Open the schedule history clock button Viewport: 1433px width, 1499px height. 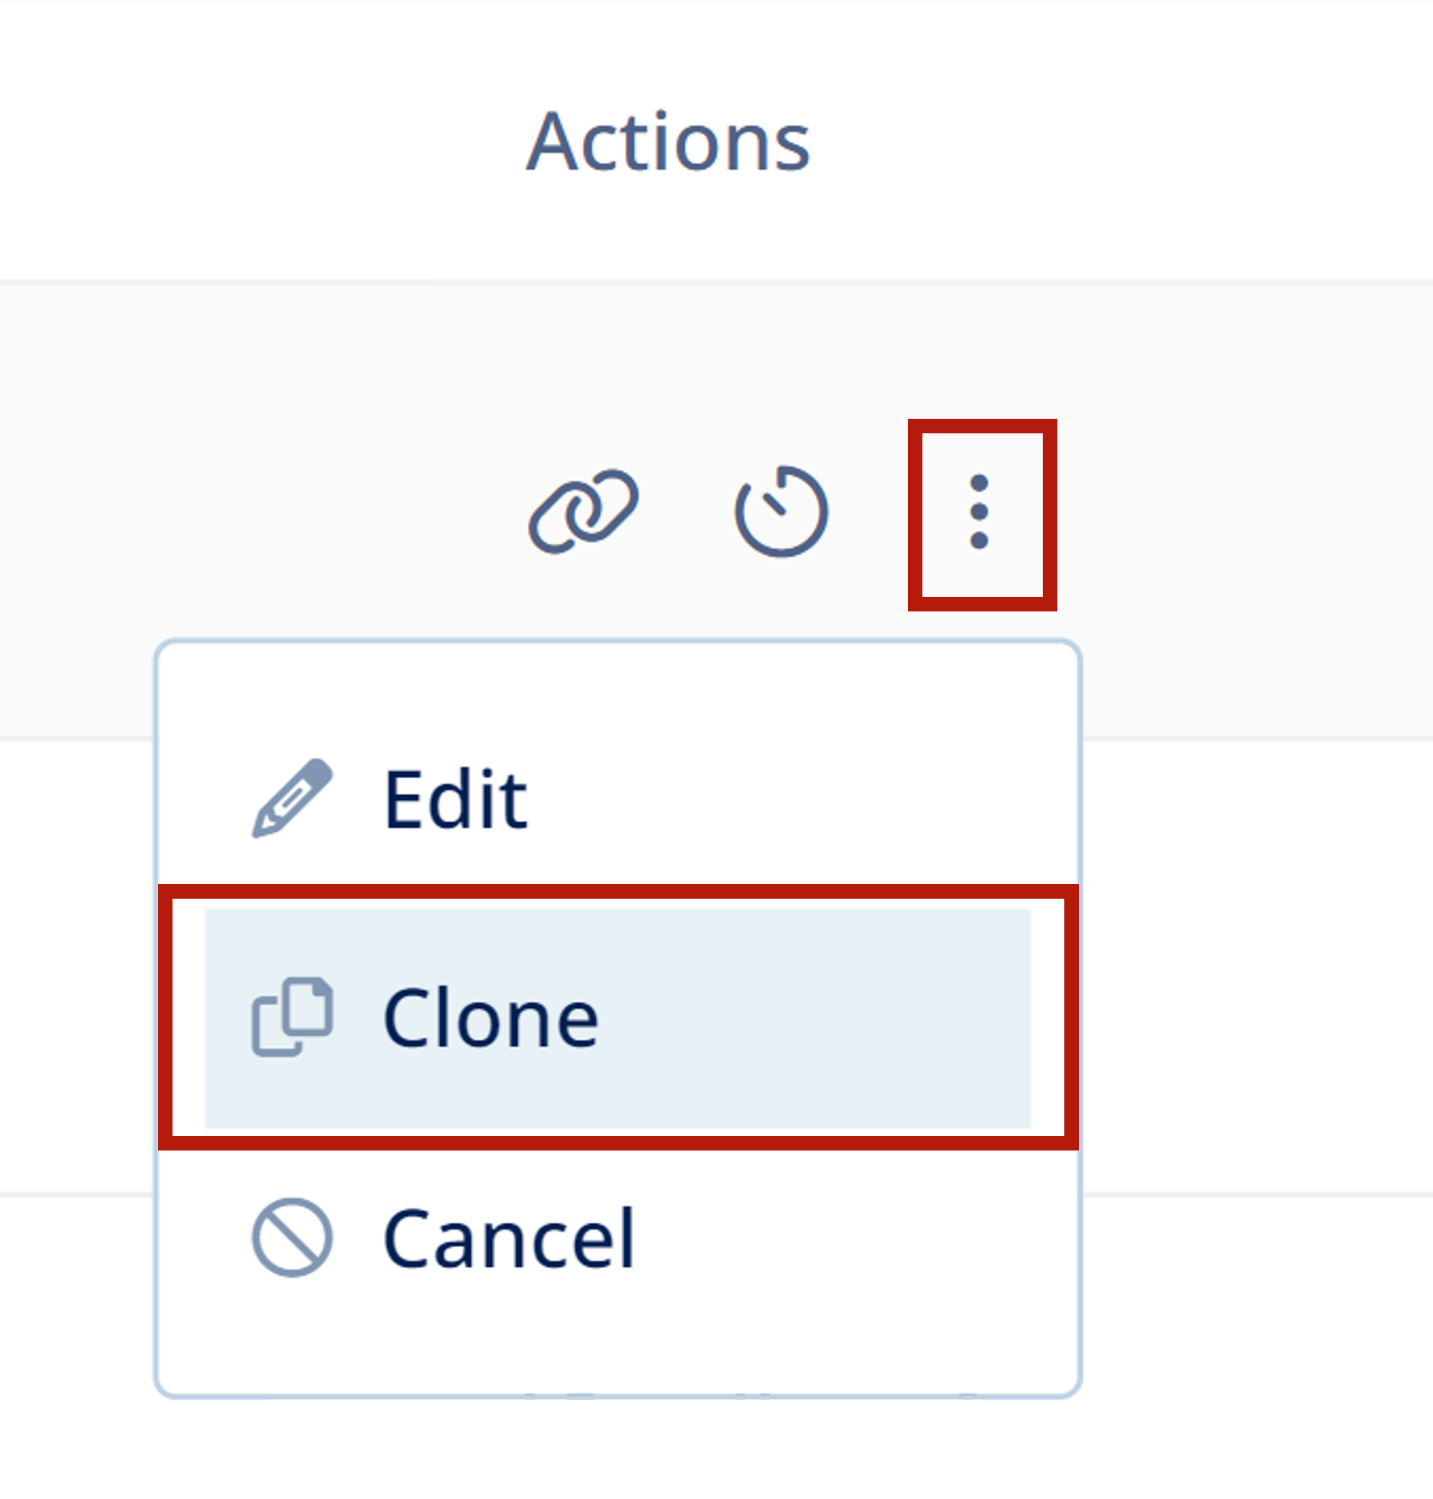click(780, 511)
